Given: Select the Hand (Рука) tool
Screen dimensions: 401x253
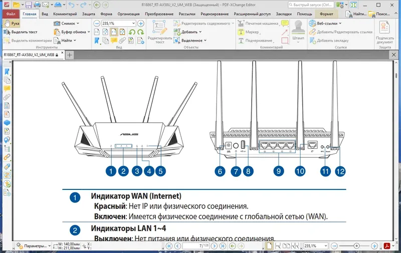Looking at the screenshot, I should [12, 24].
